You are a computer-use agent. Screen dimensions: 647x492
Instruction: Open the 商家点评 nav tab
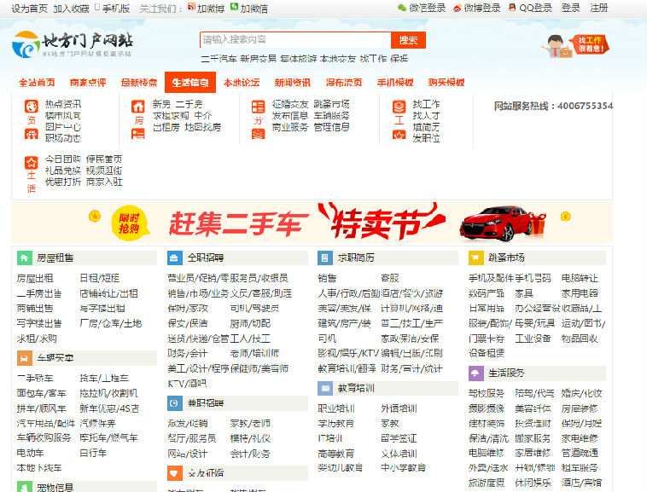(x=88, y=83)
